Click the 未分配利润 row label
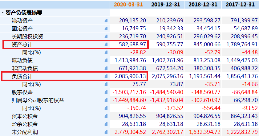Viewport: 259px width, 136px height. tap(25, 132)
